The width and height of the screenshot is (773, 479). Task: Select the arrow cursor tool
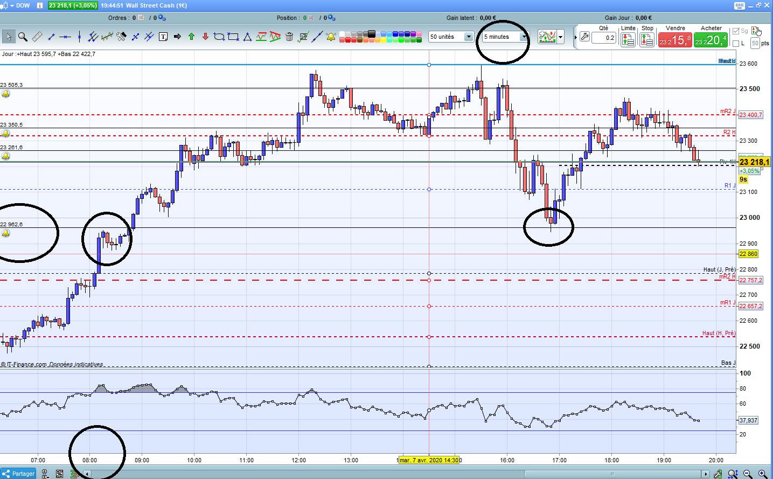[x=8, y=37]
